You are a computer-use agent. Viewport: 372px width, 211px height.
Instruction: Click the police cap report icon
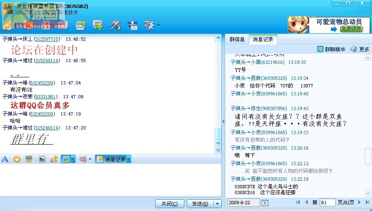pyautogui.click(x=132, y=25)
